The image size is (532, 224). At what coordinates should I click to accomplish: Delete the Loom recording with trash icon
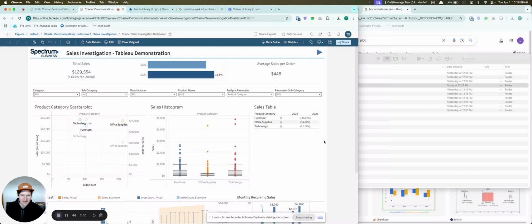point(101,215)
